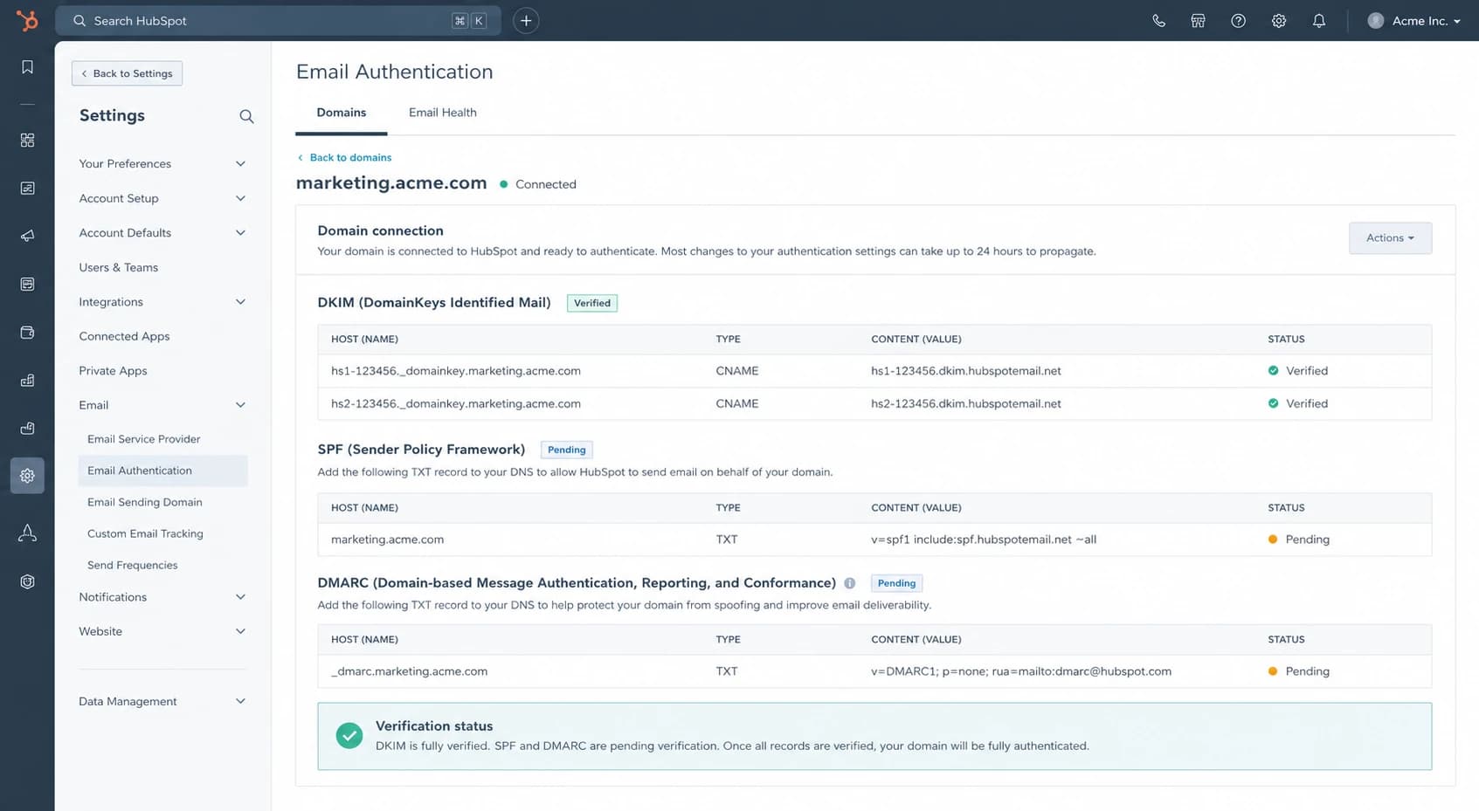
Task: Open the Actions dropdown
Action: (x=1390, y=238)
